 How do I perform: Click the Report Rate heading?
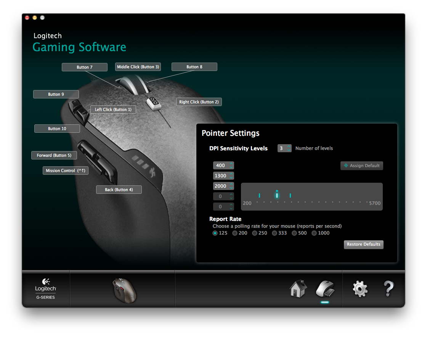tap(225, 219)
